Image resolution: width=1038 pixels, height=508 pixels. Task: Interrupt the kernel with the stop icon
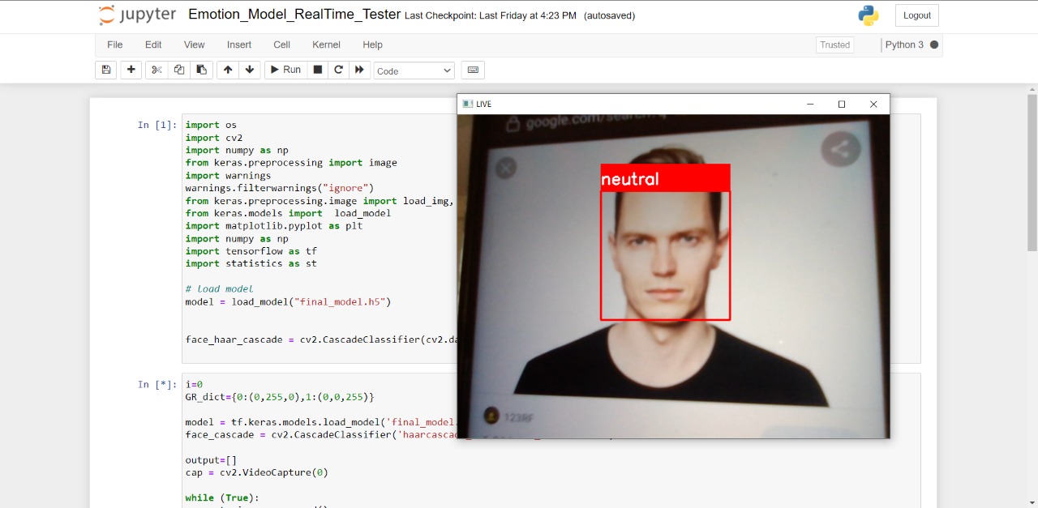[x=318, y=70]
